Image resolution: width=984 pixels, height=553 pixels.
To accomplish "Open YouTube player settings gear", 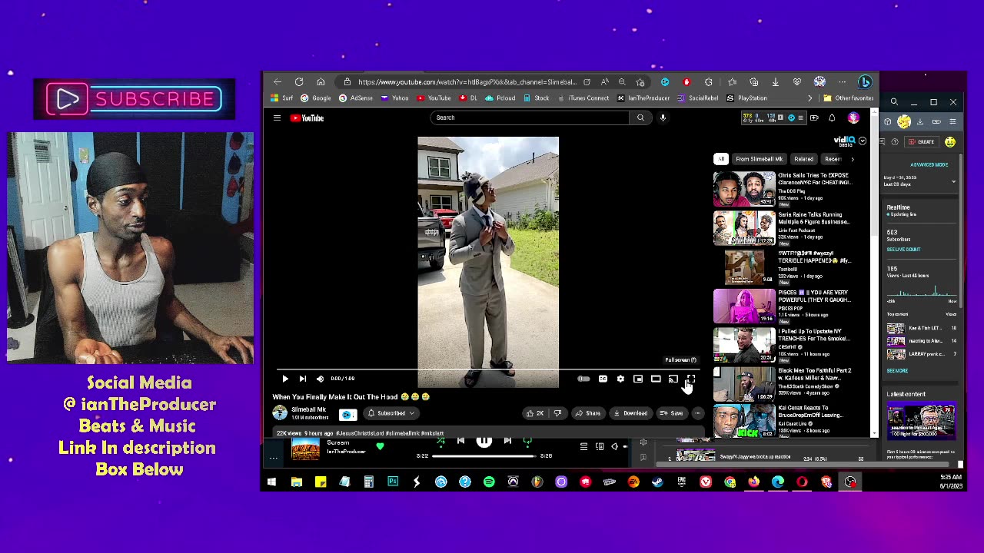I will point(620,379).
